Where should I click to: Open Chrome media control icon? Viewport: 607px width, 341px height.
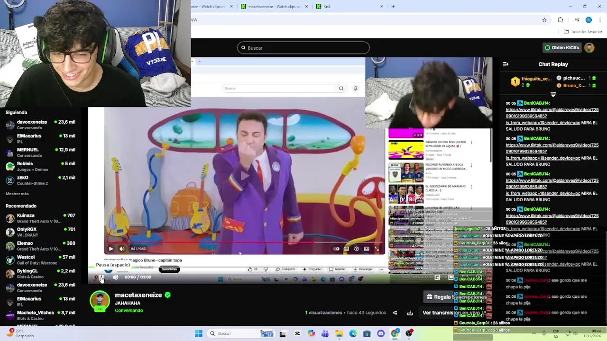(x=577, y=20)
